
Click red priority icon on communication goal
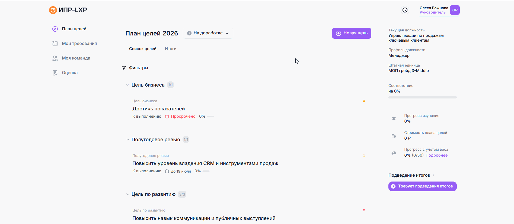pyautogui.click(x=364, y=210)
